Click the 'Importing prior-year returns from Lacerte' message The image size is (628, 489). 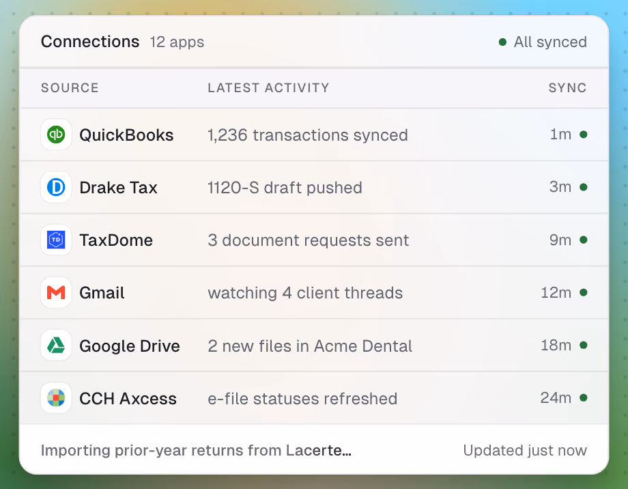196,451
